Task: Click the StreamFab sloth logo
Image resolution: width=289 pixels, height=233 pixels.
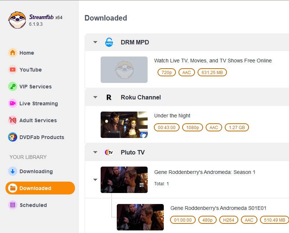Action: point(17,20)
